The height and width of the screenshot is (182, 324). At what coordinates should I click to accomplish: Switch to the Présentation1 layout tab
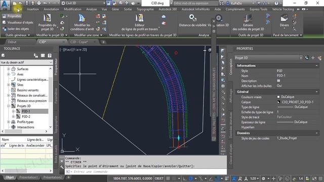(x=28, y=177)
